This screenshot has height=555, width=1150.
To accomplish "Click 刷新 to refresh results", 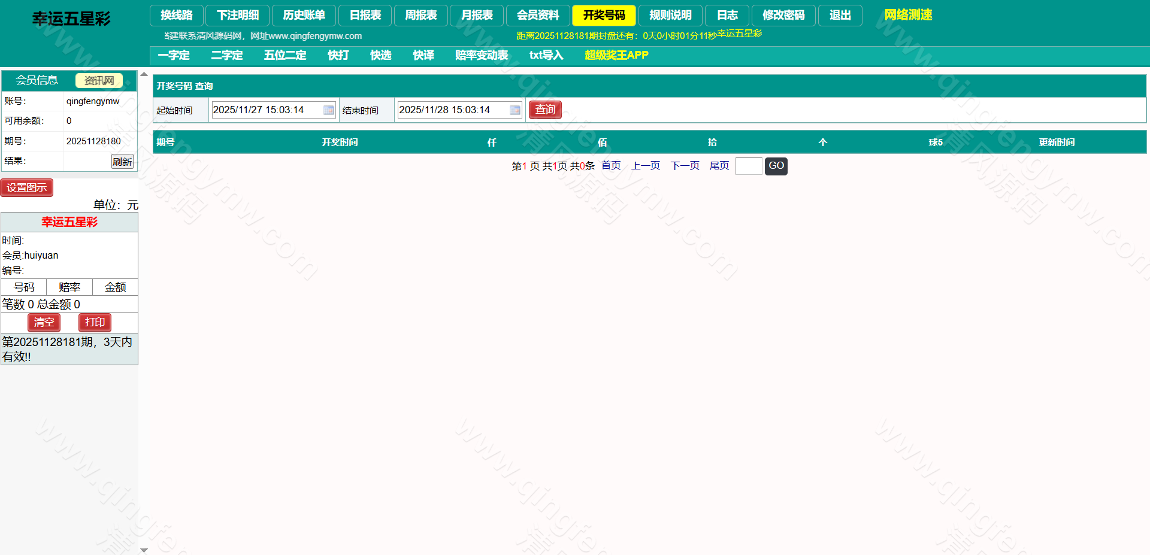I will (x=122, y=161).
